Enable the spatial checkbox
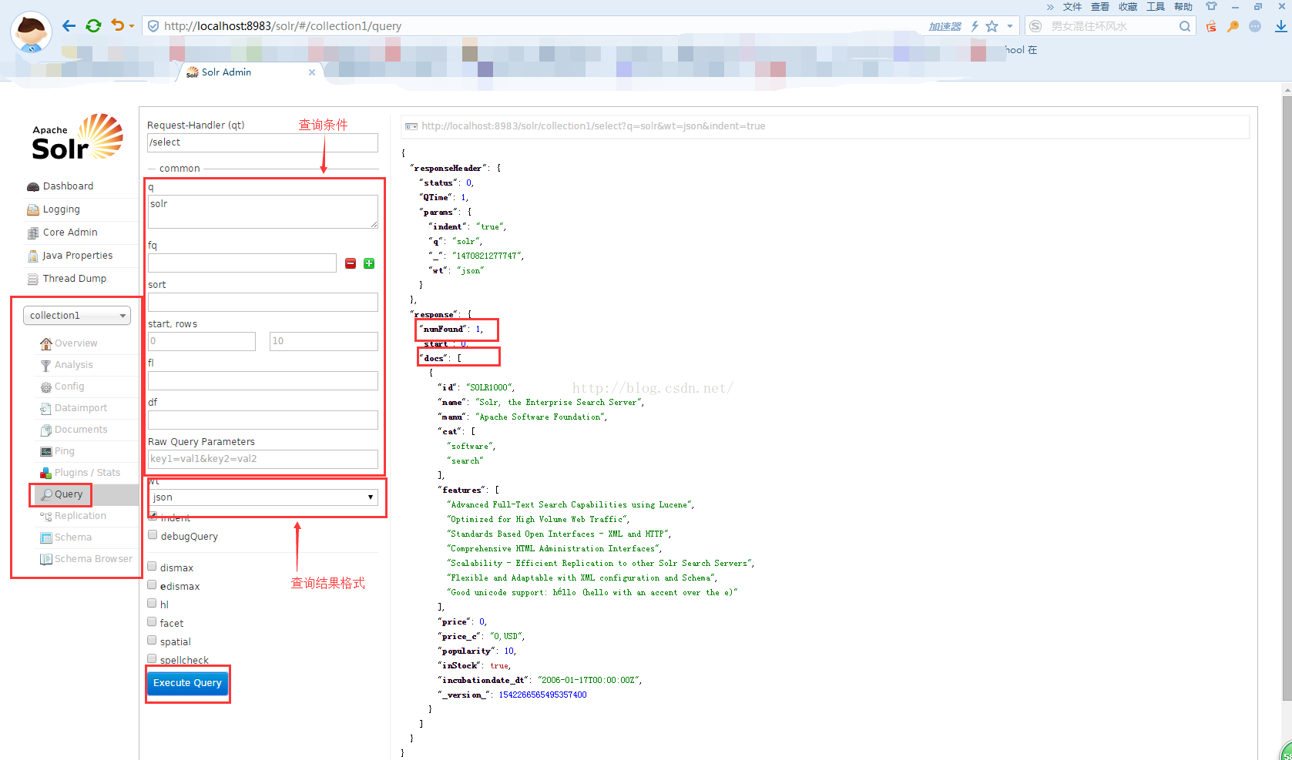Image resolution: width=1292 pixels, height=760 pixels. 153,641
